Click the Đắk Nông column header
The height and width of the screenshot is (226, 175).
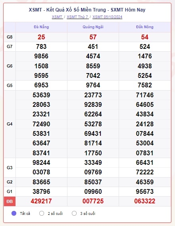[x=144, y=27]
